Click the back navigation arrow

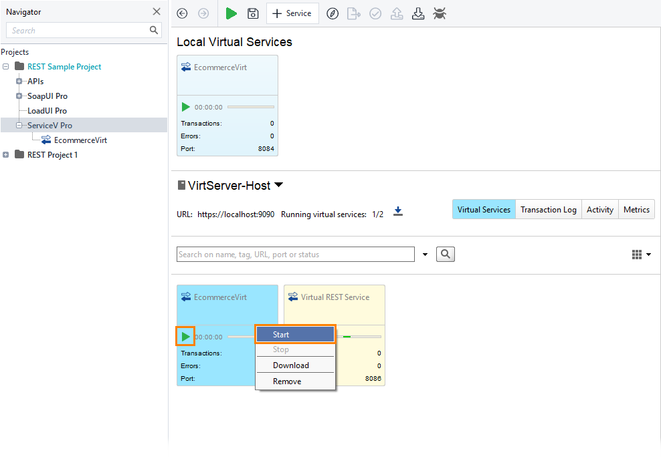(182, 13)
